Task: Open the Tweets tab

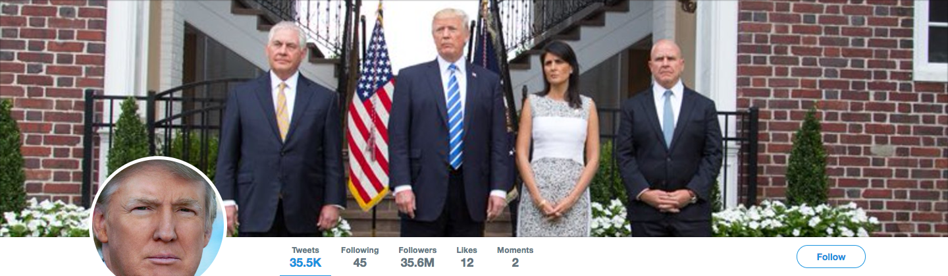Action: click(x=305, y=257)
